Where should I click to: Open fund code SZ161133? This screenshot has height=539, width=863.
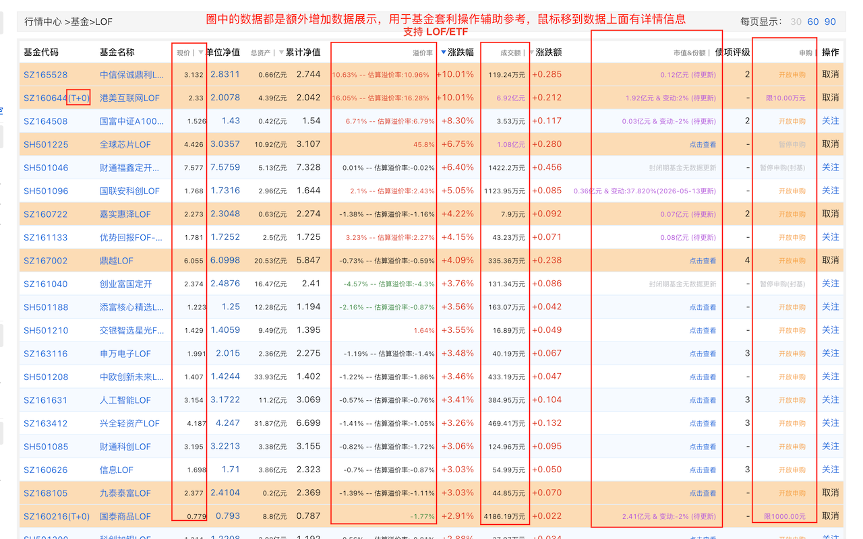pyautogui.click(x=46, y=237)
